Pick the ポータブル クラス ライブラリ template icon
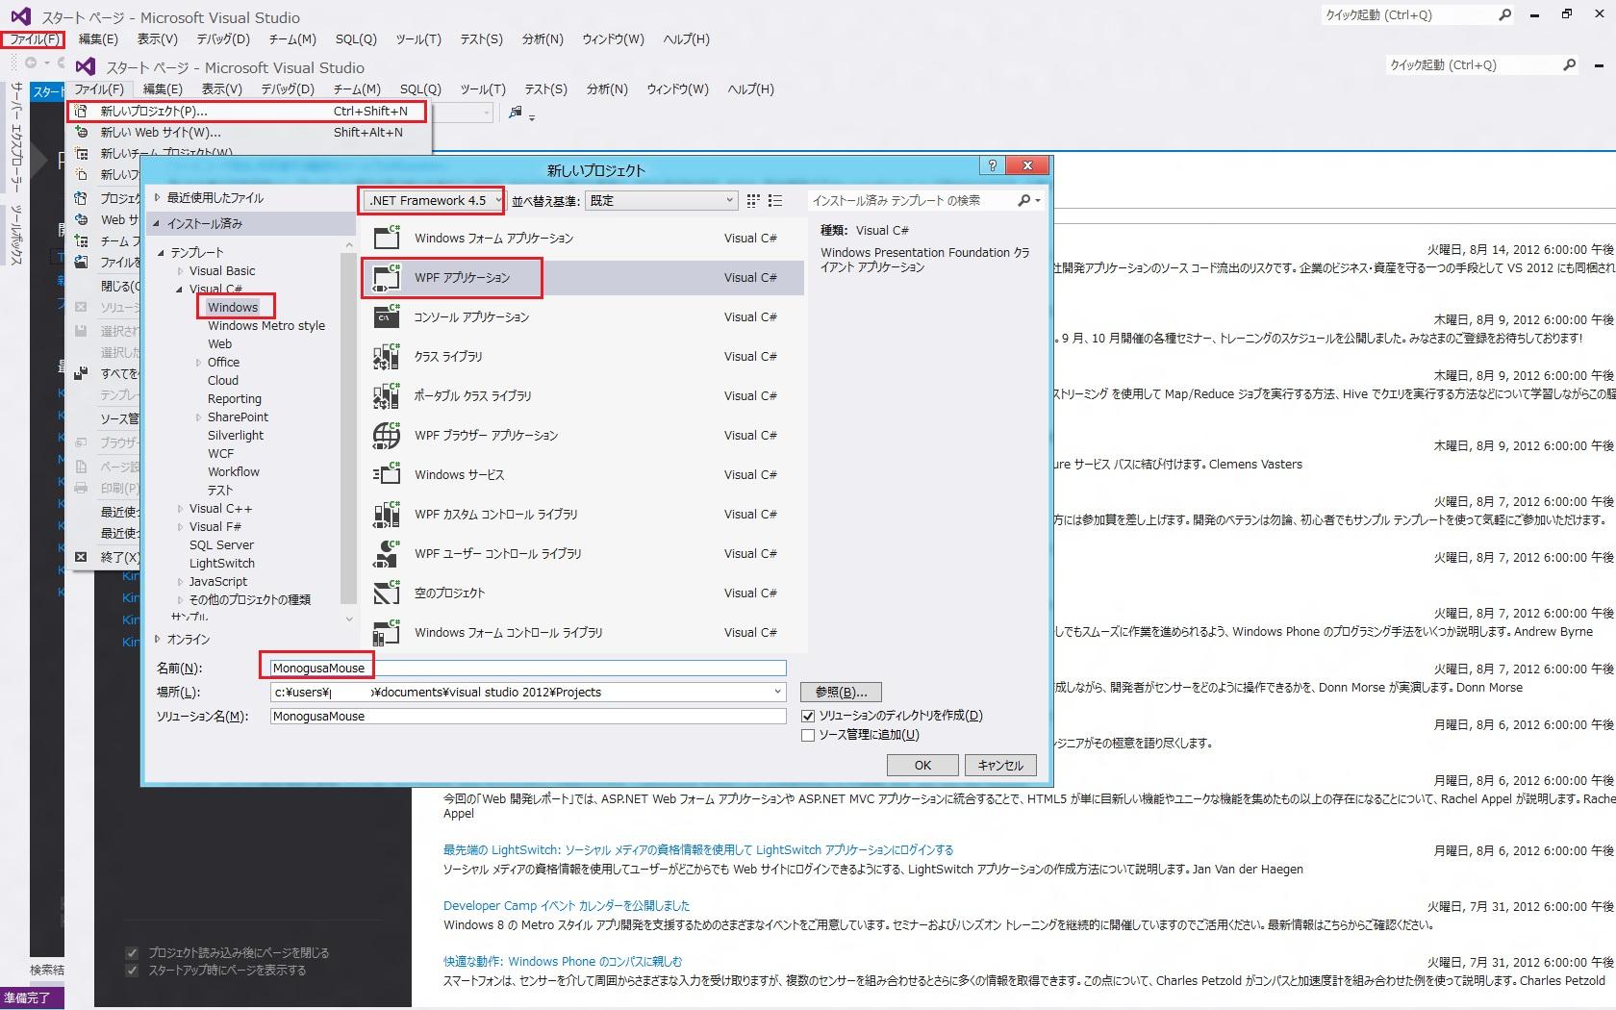 pos(387,395)
